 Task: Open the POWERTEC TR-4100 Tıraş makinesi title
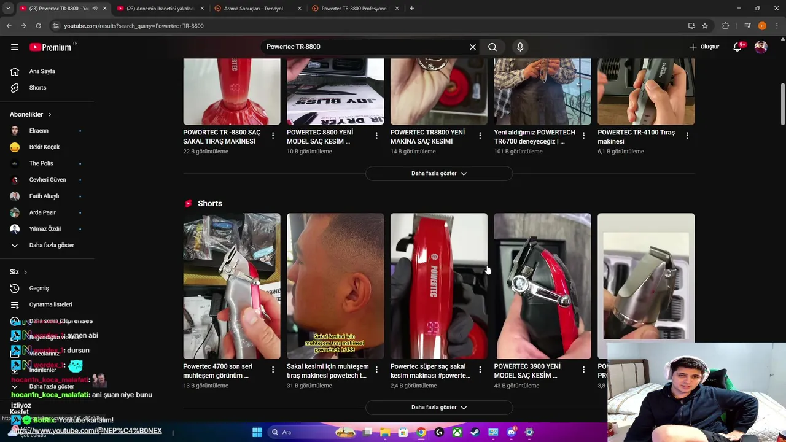point(636,137)
